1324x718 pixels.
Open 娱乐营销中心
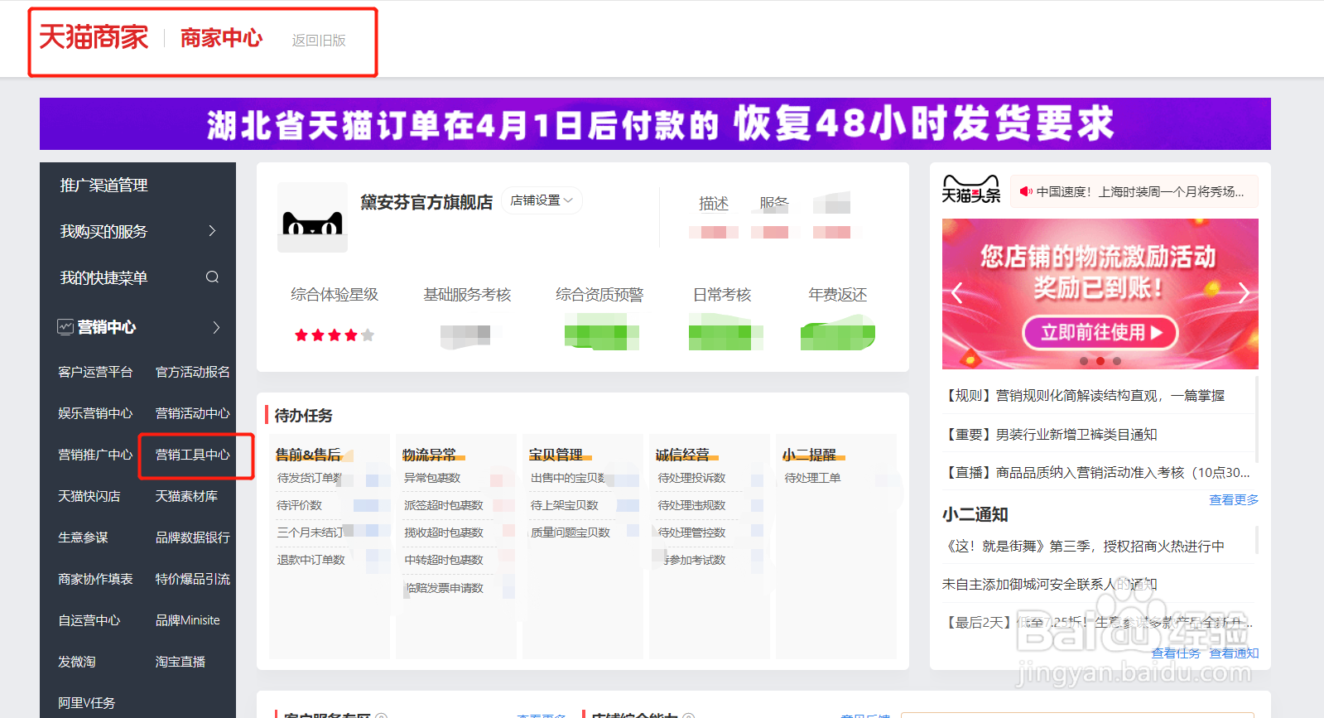tap(95, 413)
